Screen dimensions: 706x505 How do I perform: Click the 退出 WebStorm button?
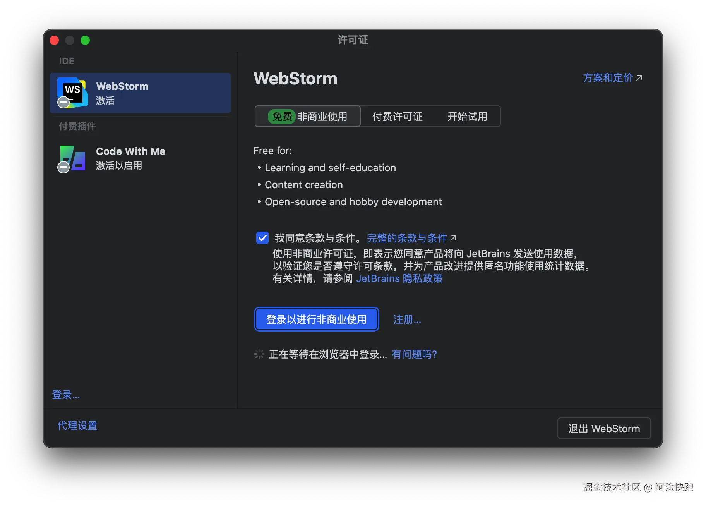coord(604,428)
